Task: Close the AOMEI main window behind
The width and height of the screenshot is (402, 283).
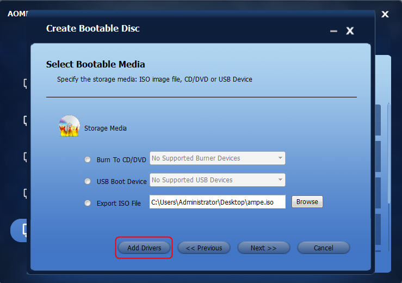Action: click(385, 14)
